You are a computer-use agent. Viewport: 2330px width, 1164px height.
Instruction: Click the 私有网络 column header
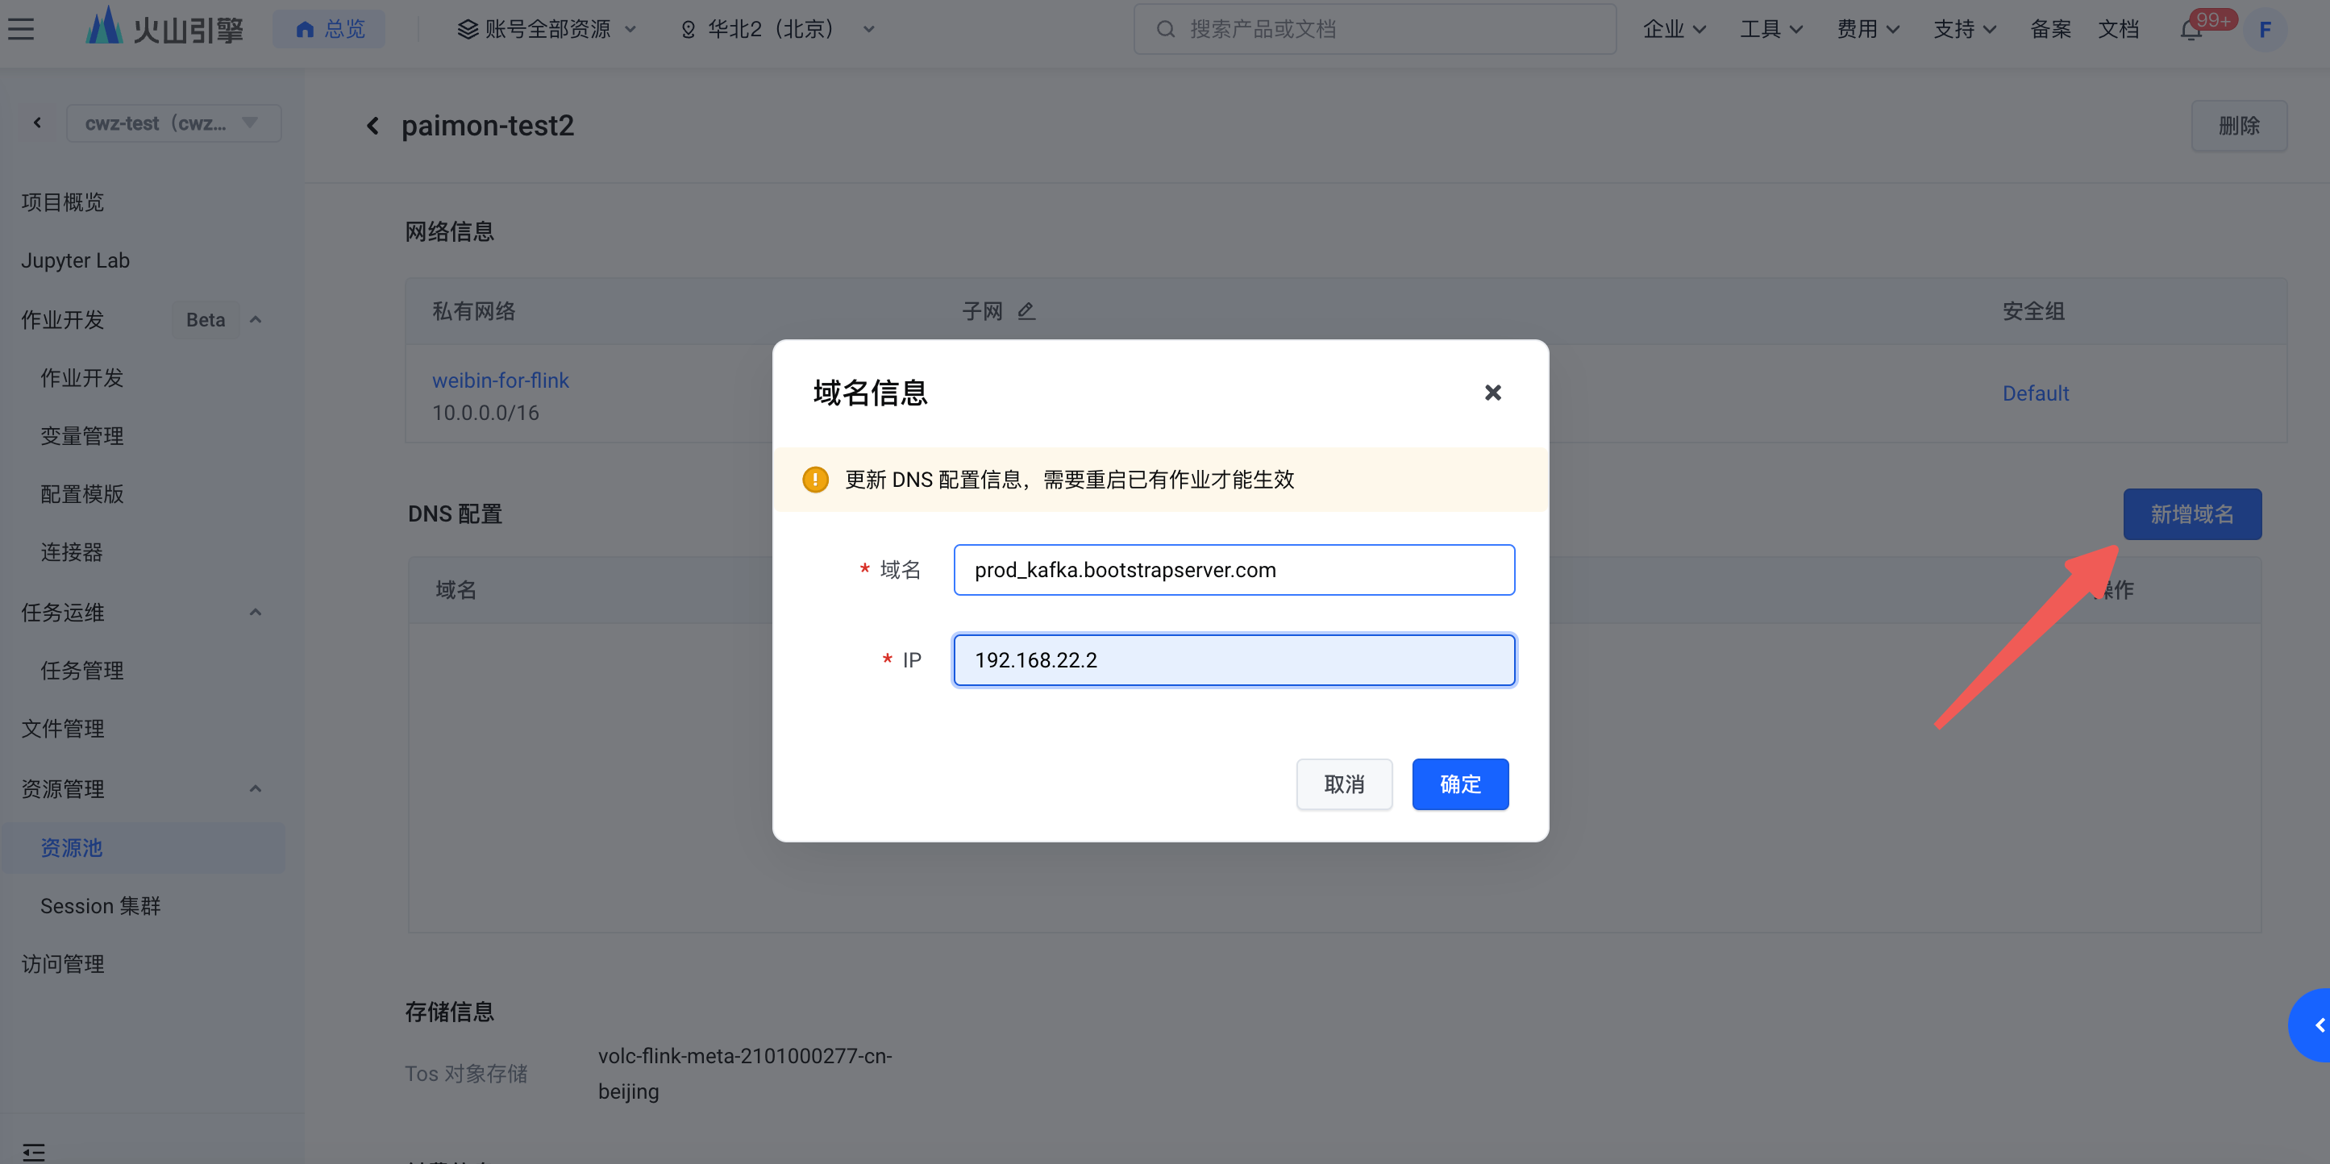473,311
